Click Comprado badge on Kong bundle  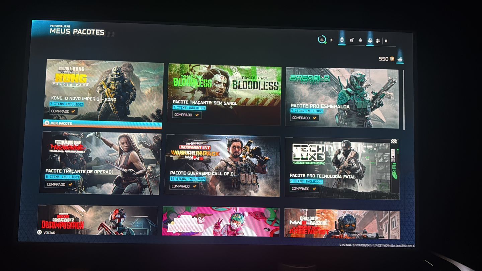coord(63,111)
